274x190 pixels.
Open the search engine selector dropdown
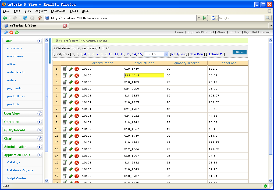click(214, 18)
